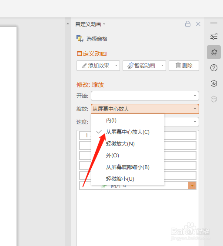Open object properties sidebar settings icon
This screenshot has height=246, width=223.
pos(214,36)
